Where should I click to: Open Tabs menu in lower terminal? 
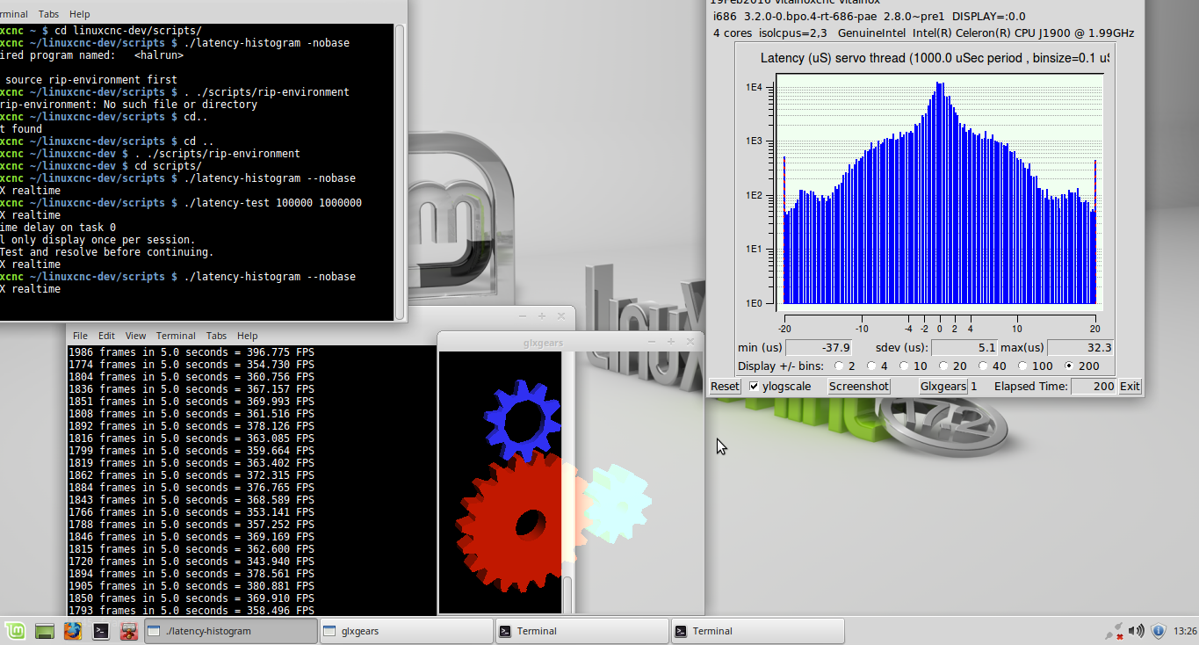(x=216, y=336)
